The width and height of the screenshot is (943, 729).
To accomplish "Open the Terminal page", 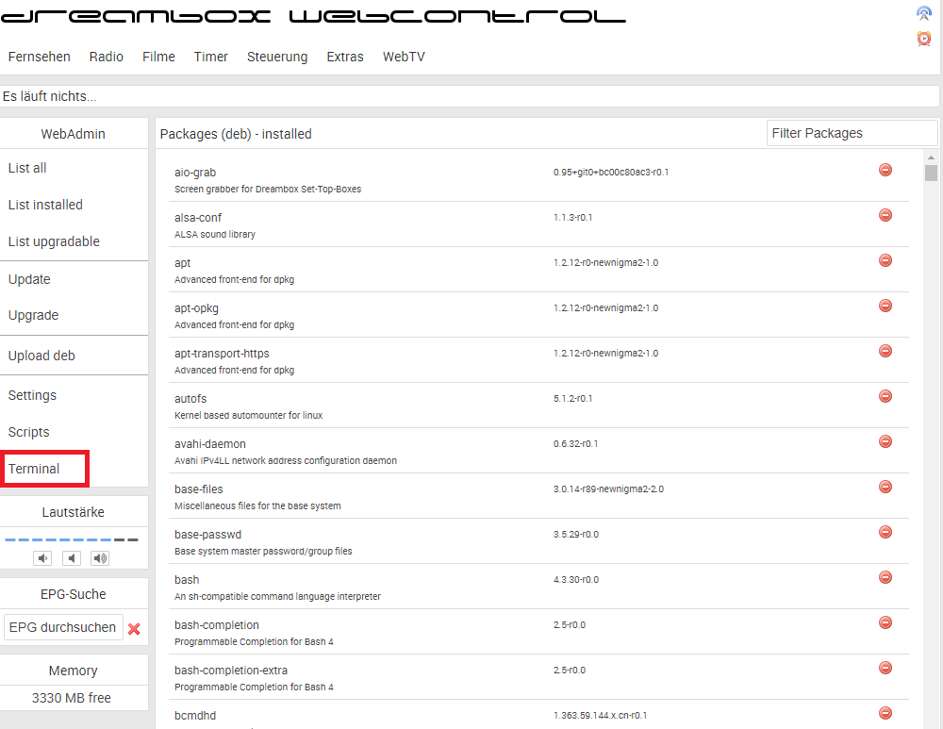I will tap(34, 469).
